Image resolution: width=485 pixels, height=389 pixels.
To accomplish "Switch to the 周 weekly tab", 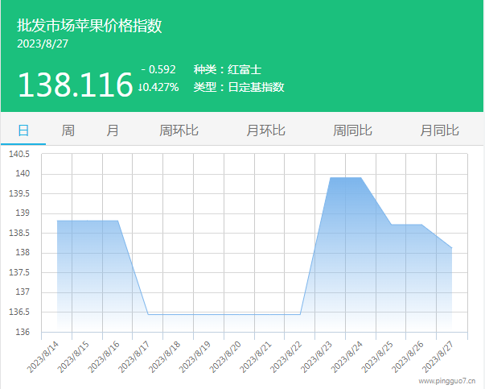I will tap(68, 130).
